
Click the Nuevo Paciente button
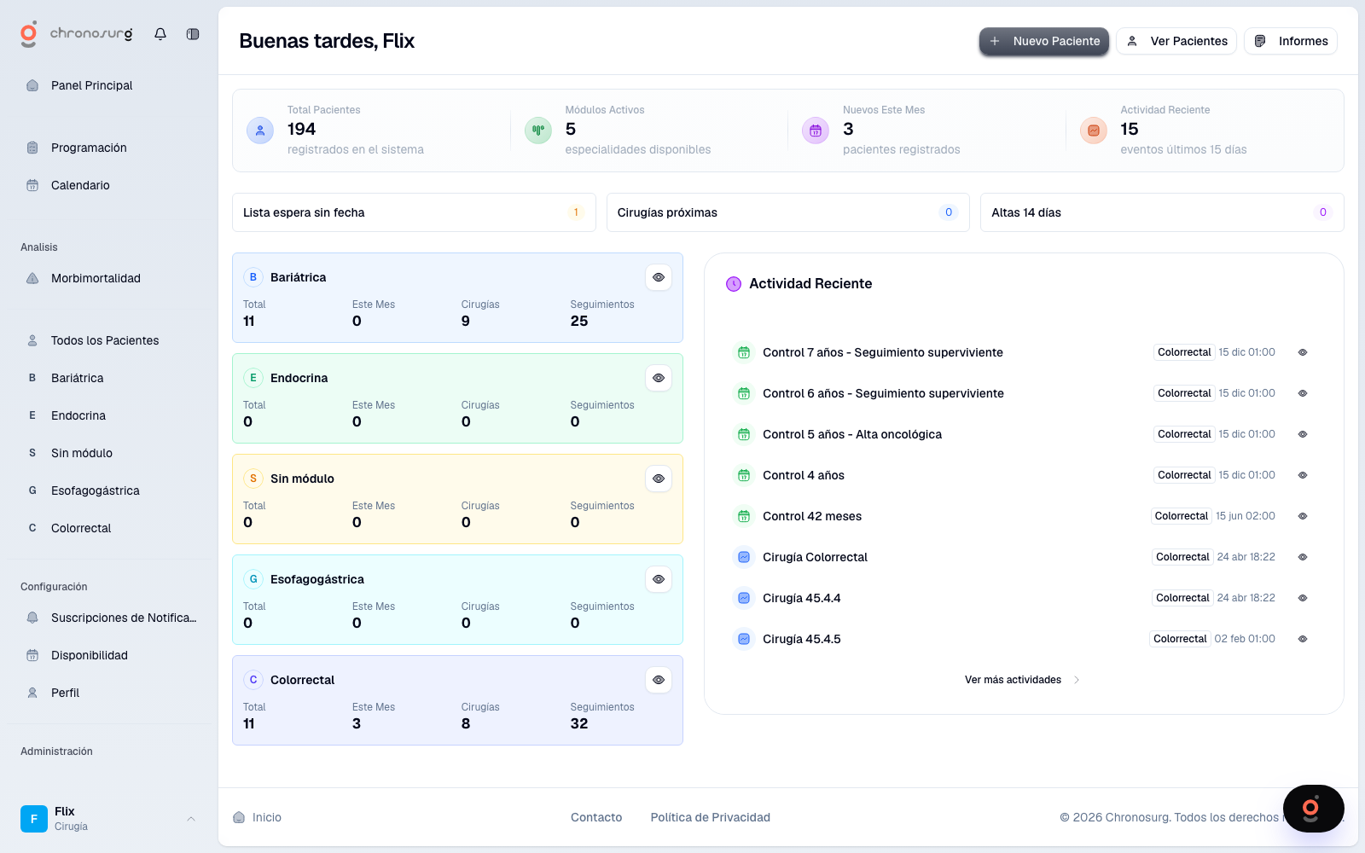(x=1044, y=41)
